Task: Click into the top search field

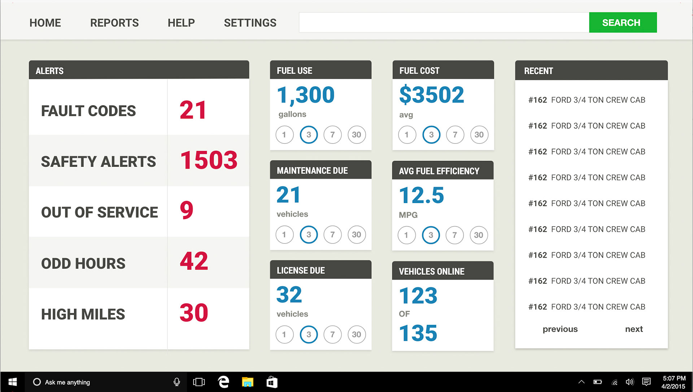Action: pyautogui.click(x=444, y=22)
